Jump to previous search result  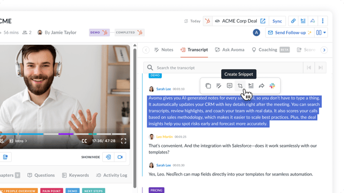[309, 68]
